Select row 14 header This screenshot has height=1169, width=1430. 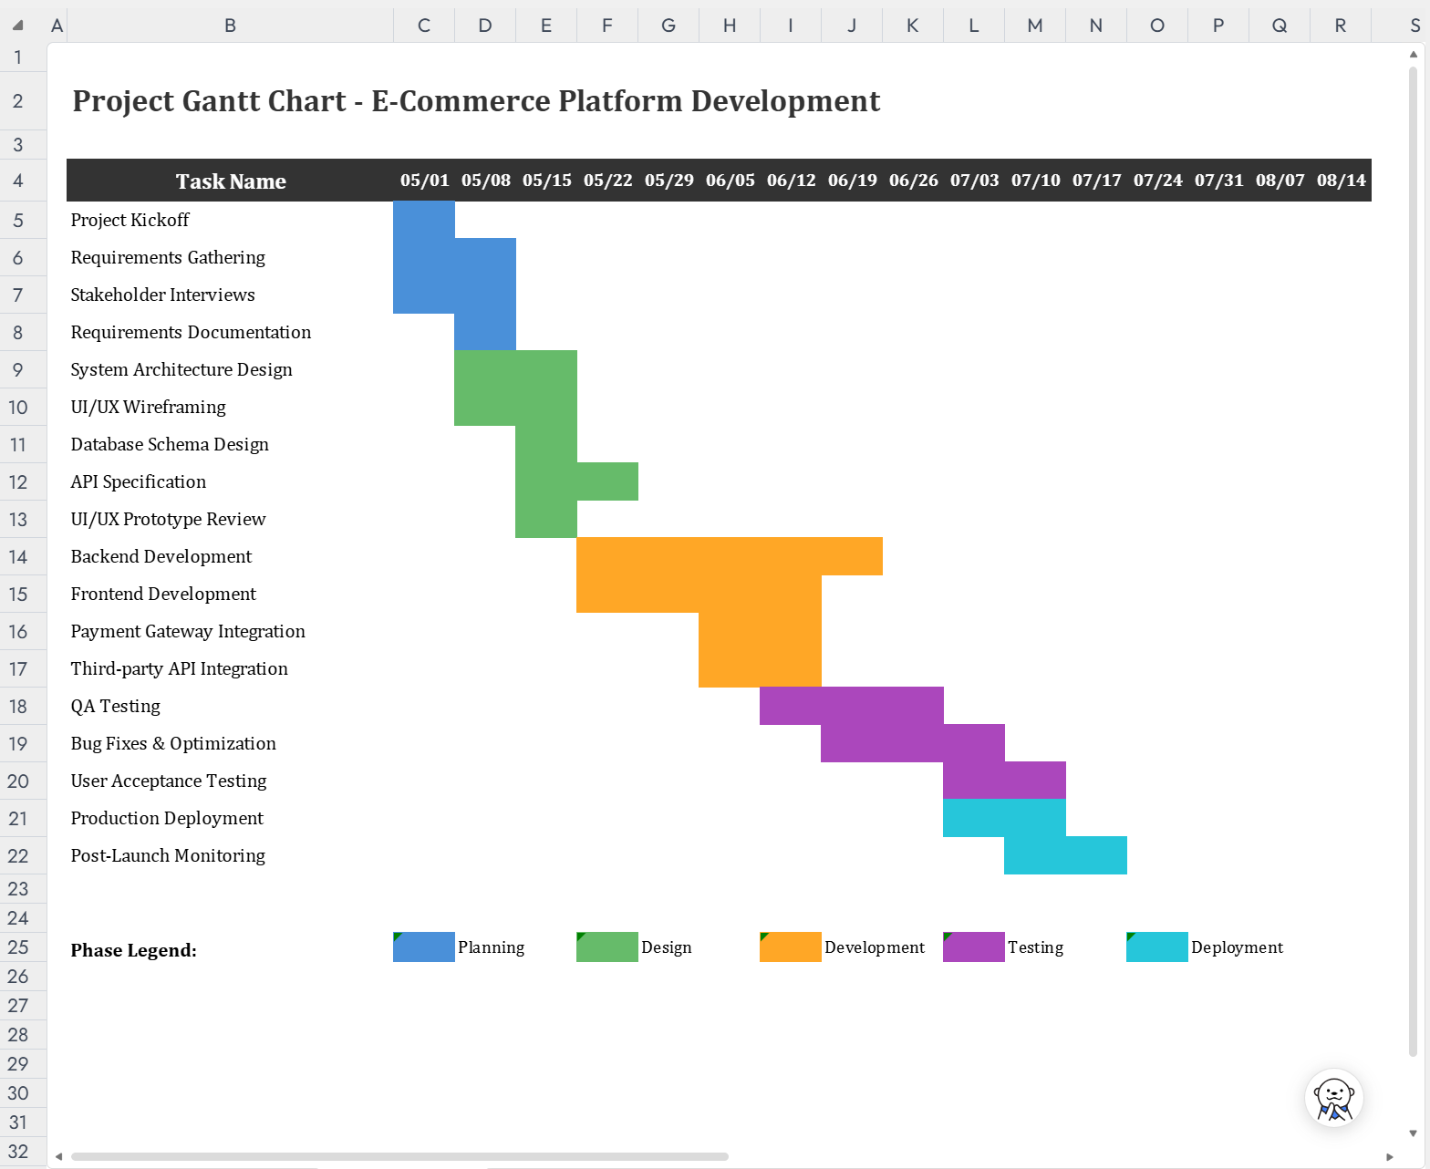click(18, 556)
